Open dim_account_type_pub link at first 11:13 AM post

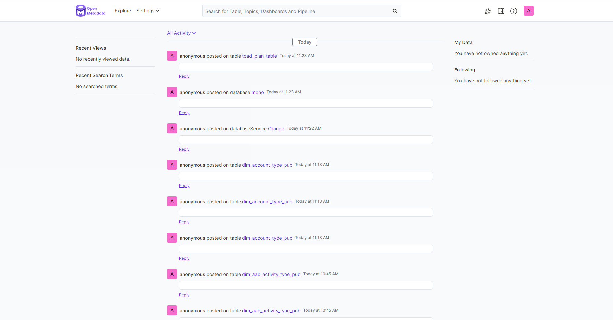pos(267,165)
